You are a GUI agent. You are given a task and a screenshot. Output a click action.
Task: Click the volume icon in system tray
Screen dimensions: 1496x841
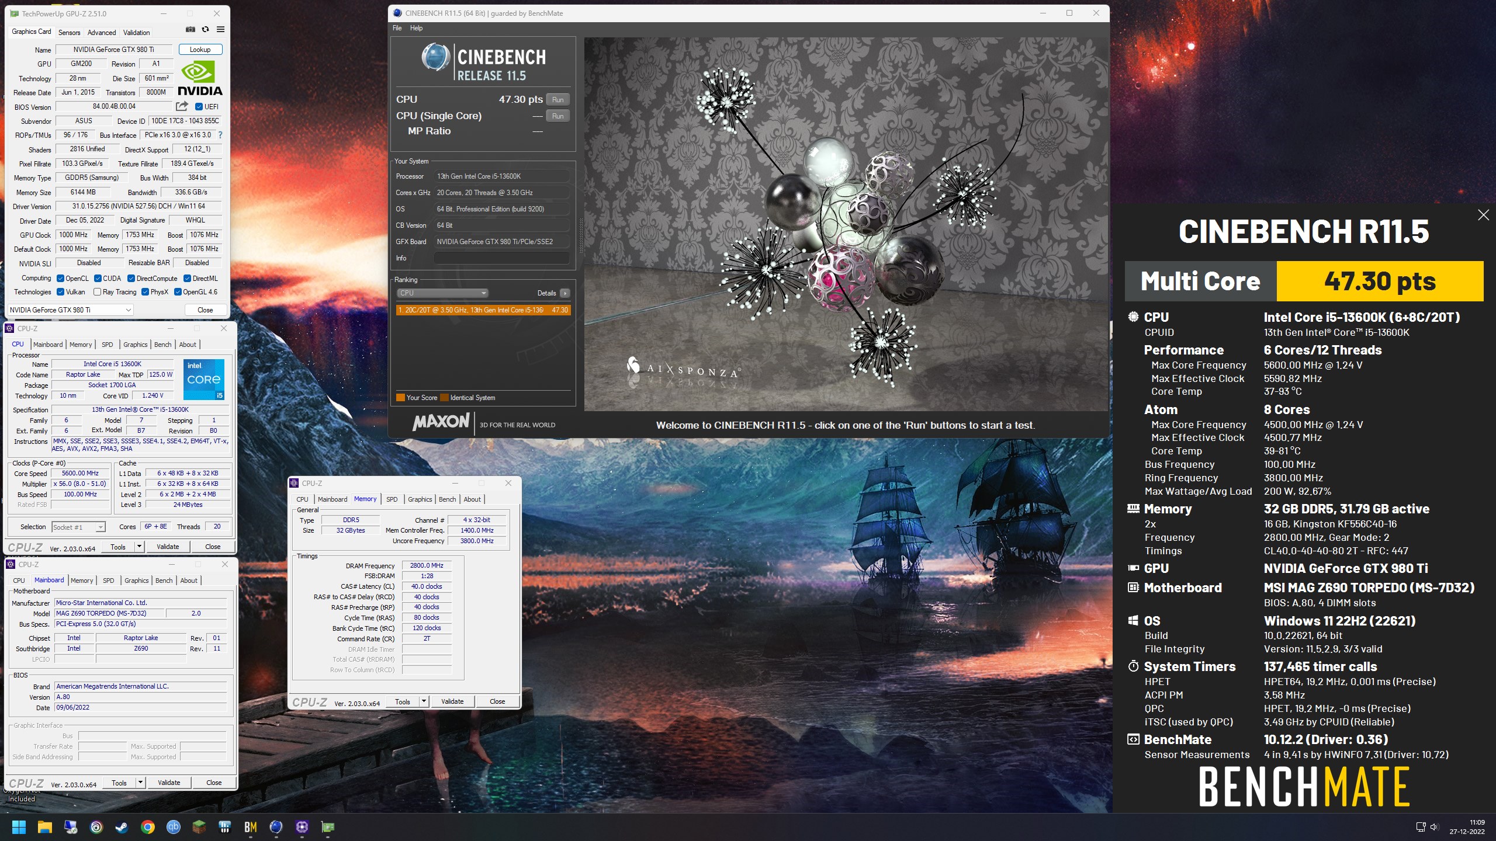1433,827
